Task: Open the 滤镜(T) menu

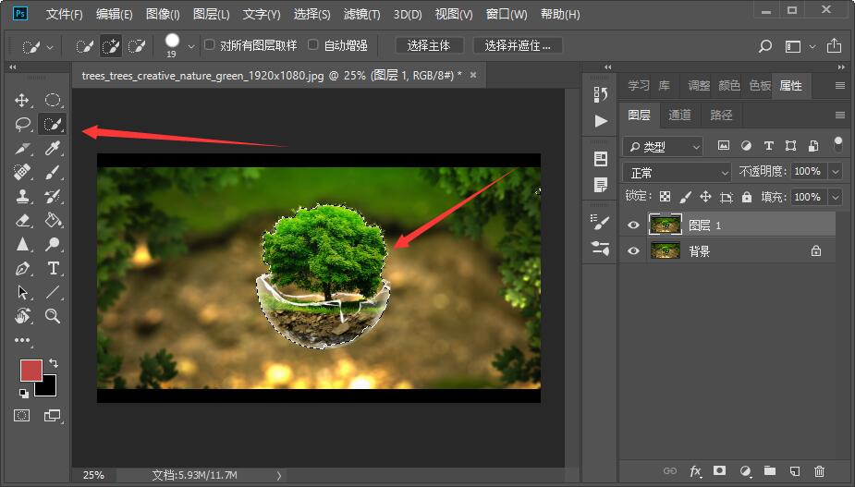Action: coord(361,14)
